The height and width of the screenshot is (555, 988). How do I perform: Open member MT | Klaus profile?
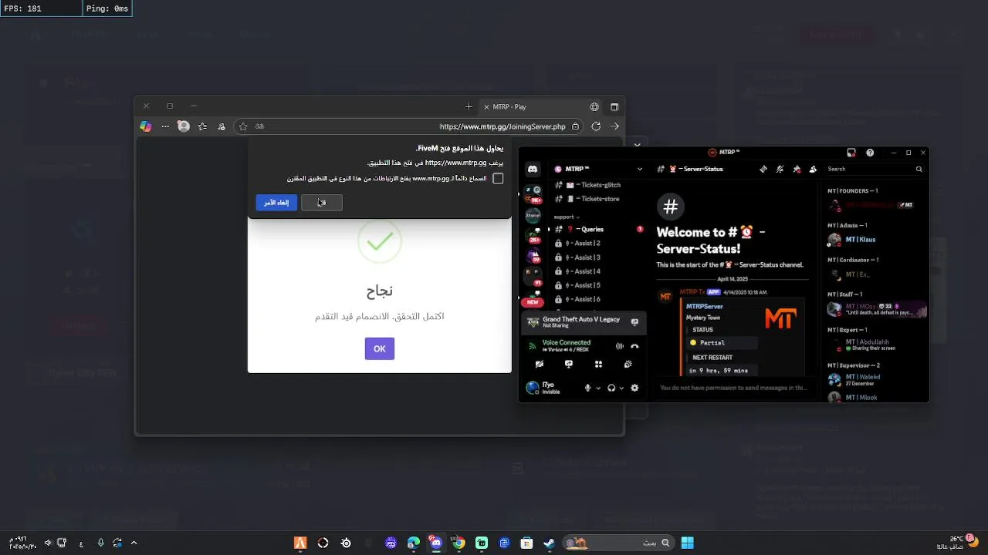(x=876, y=240)
